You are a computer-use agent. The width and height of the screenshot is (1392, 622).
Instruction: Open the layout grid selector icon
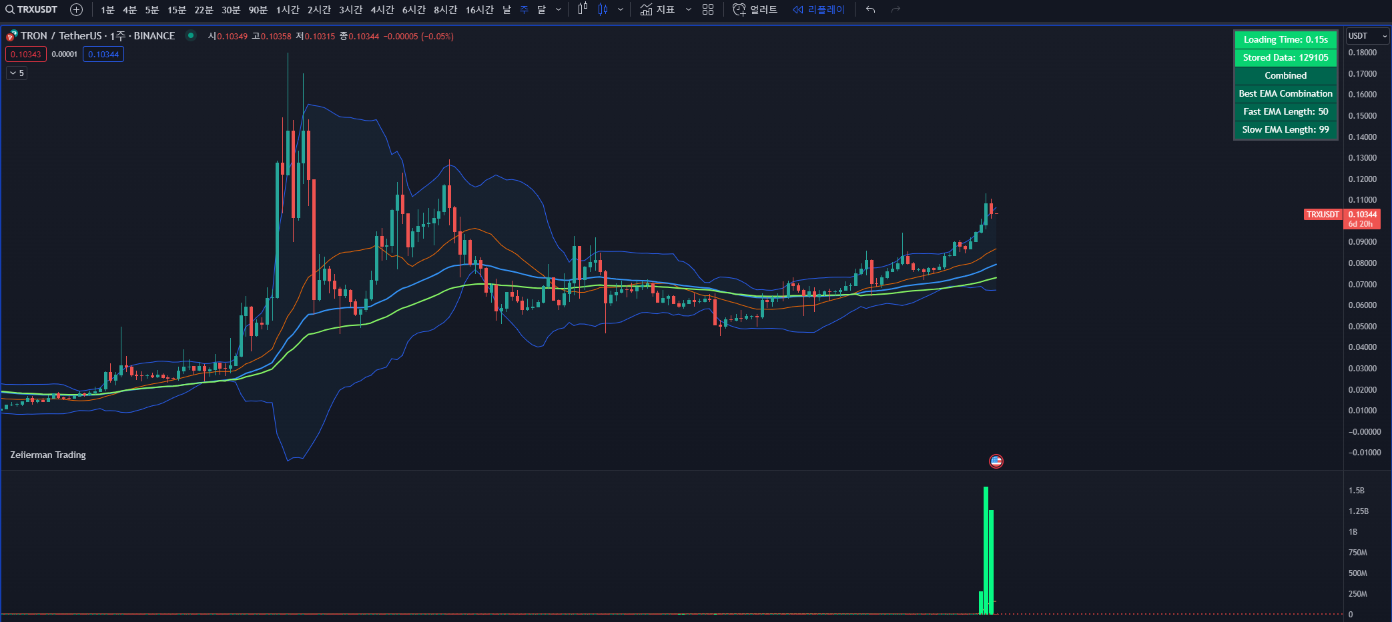[708, 9]
